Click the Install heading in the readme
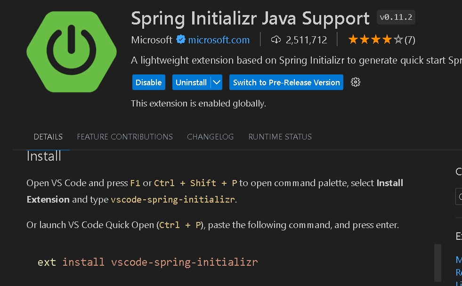The width and height of the screenshot is (462, 286). 44,156
